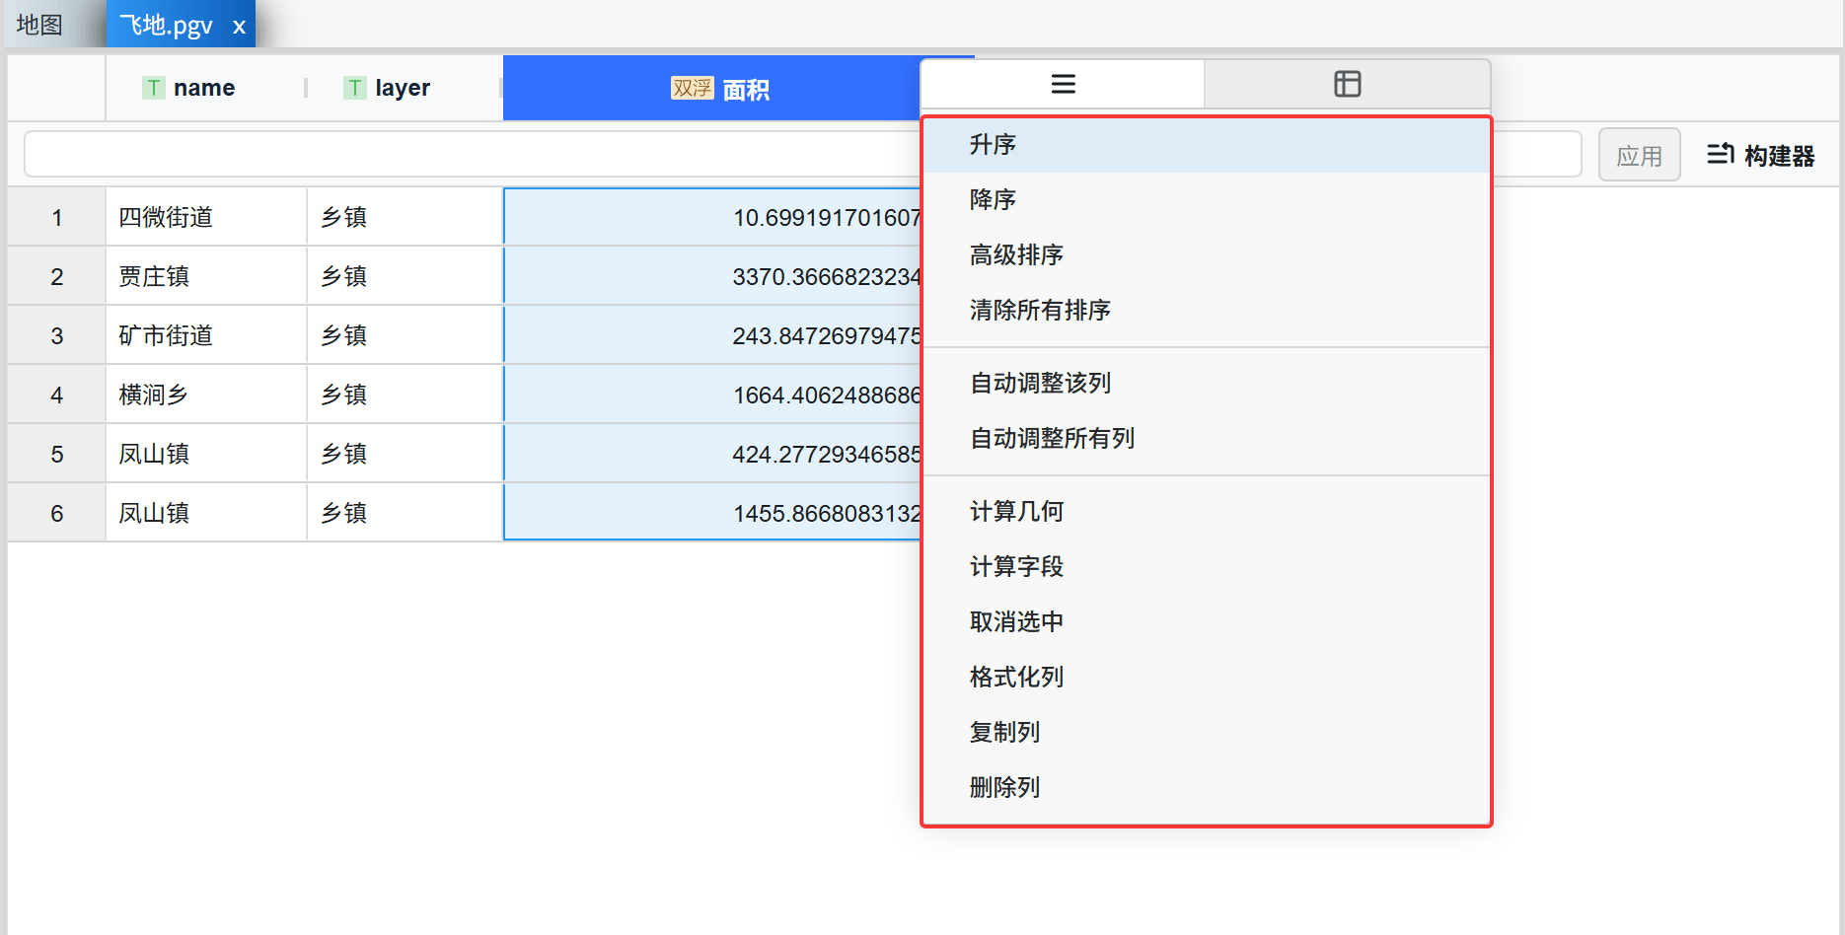Click the 双浮 type badge on 面积 column
1845x935 pixels.
[x=692, y=89]
